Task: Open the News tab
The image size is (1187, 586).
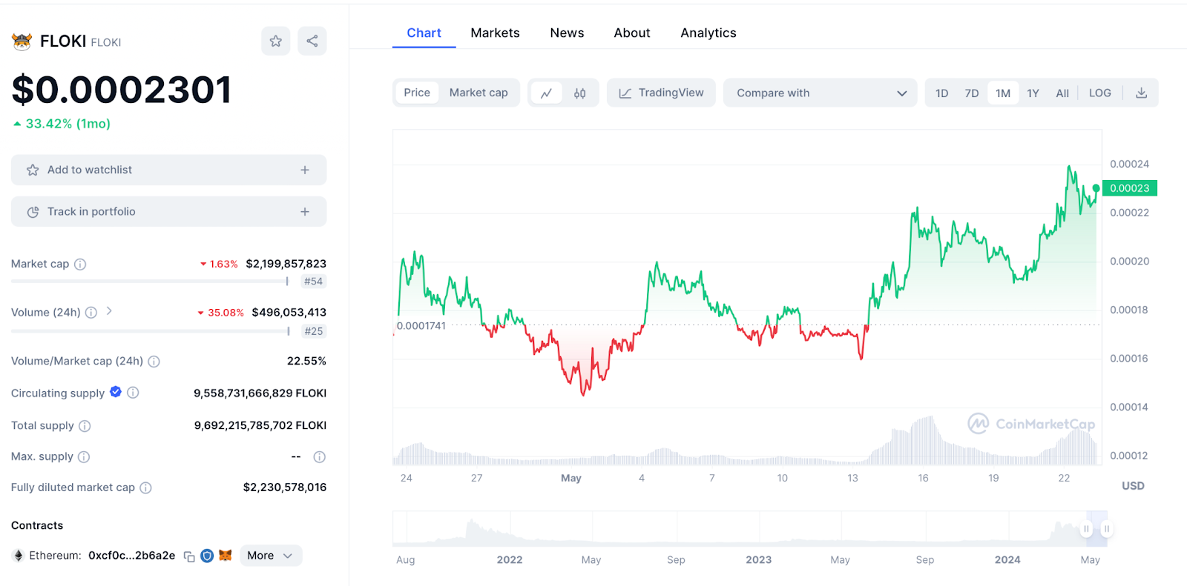Action: [x=567, y=33]
